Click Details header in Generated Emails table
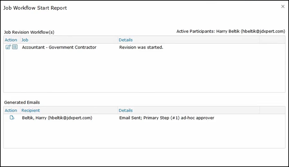The height and width of the screenshot is (167, 289). click(126, 110)
